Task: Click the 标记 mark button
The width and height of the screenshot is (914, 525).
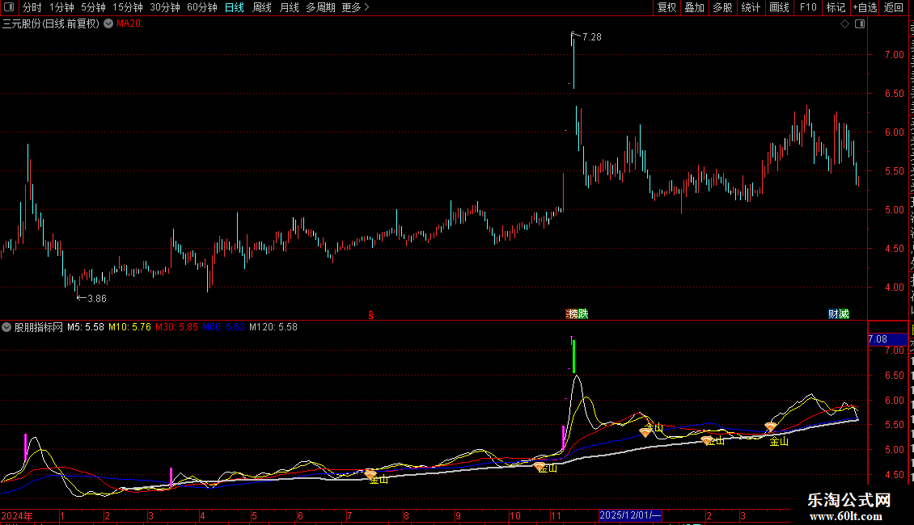Action: click(836, 7)
